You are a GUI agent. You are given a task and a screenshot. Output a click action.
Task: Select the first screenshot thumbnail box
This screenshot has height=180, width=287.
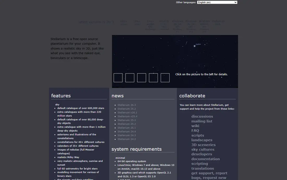coord(118,78)
